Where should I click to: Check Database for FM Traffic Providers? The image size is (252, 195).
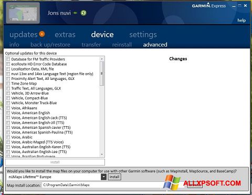coord(8,59)
